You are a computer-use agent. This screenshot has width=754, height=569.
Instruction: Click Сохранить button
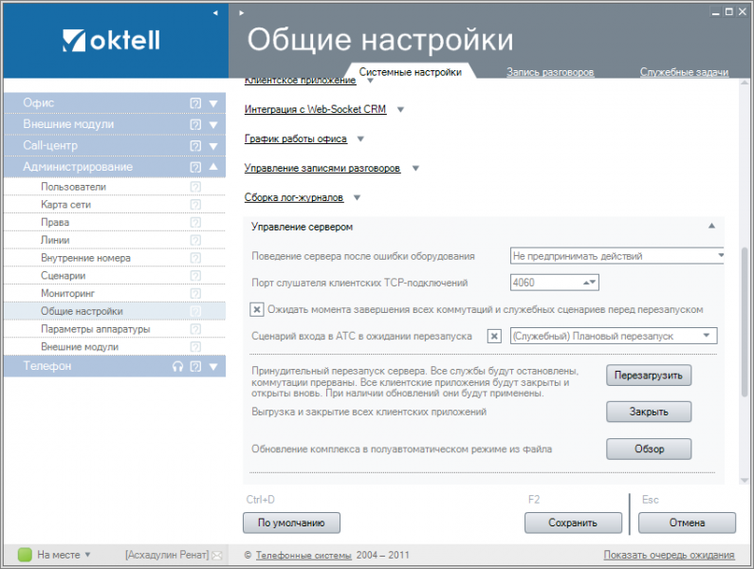573,523
